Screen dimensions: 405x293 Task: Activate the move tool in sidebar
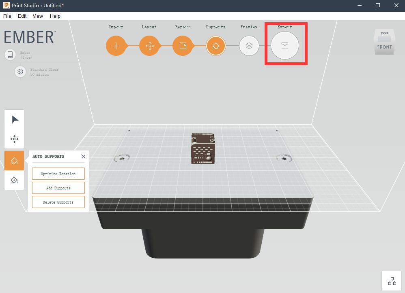pos(15,139)
